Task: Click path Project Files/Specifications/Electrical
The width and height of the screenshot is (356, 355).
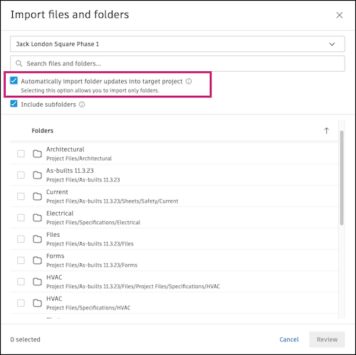Action: [x=93, y=223]
